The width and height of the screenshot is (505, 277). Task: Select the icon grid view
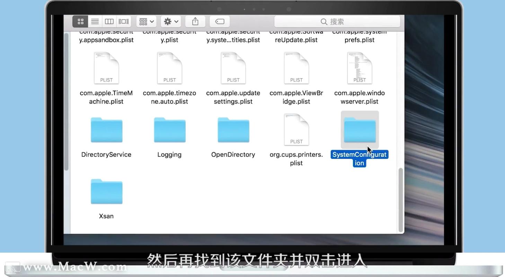tap(80, 21)
